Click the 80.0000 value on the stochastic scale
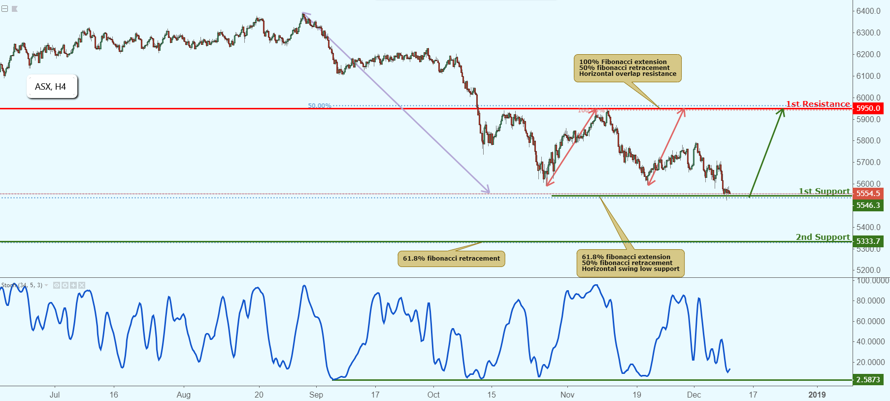Viewport: 890px width, 401px height. click(870, 301)
